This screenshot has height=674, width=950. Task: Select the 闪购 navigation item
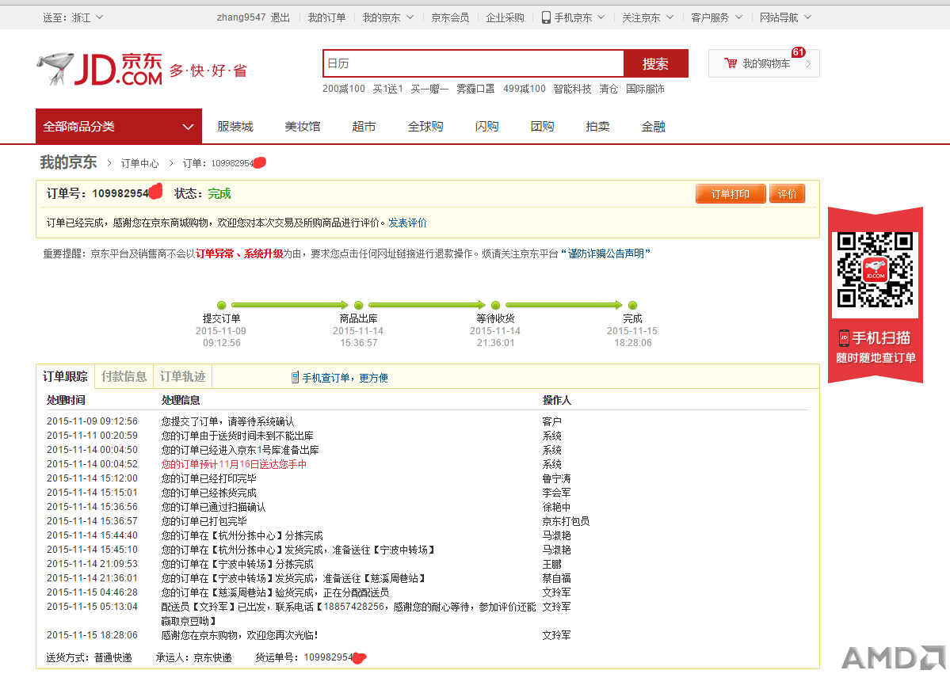(487, 127)
